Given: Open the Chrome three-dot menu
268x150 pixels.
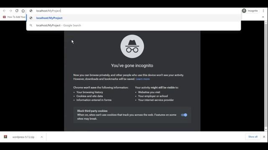Looking at the screenshot, I should point(263,11).
